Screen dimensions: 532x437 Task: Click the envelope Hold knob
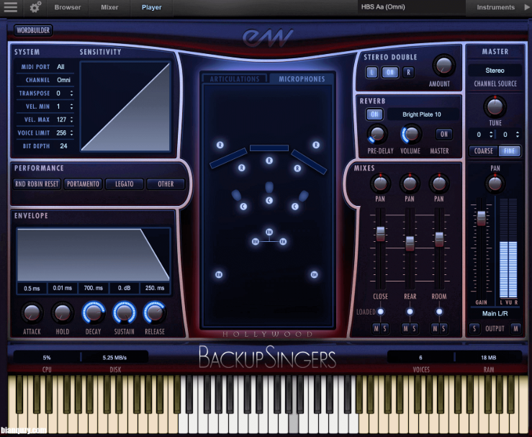pyautogui.click(x=63, y=312)
